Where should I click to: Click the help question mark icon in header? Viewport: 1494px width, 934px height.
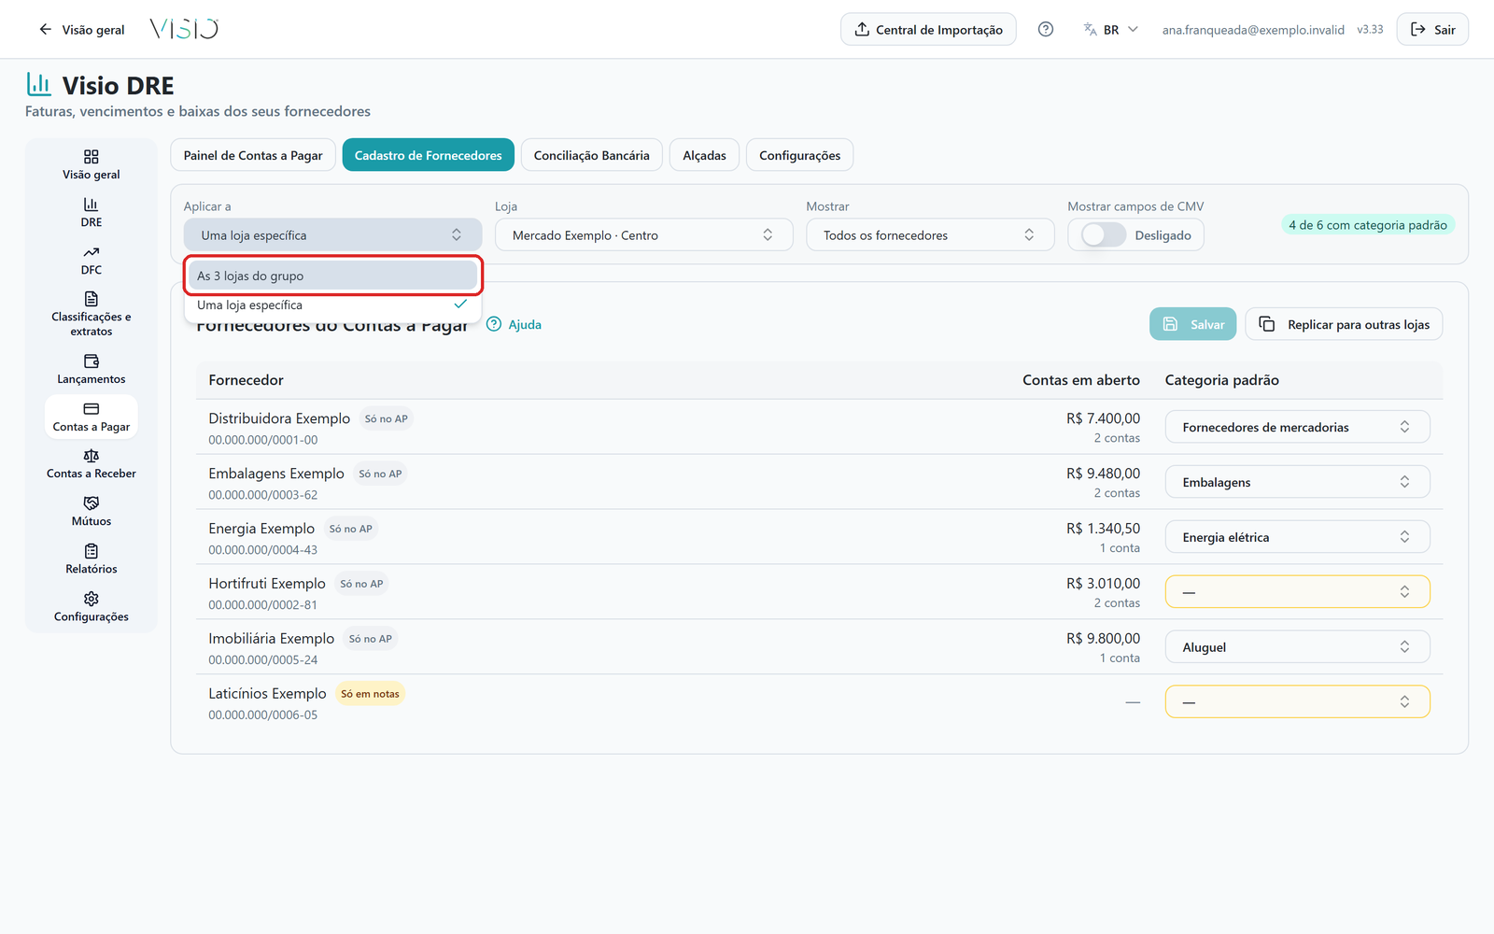pyautogui.click(x=1046, y=29)
